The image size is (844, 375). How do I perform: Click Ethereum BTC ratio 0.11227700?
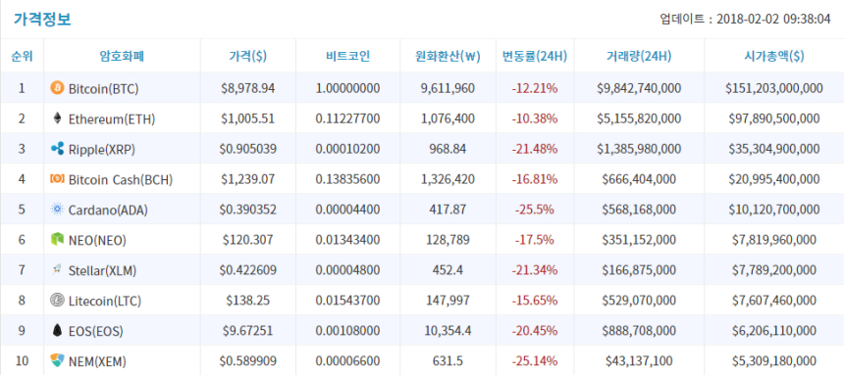click(347, 118)
